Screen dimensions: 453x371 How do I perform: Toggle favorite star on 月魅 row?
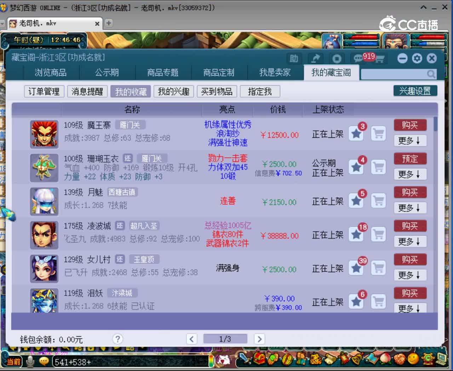[x=356, y=201]
